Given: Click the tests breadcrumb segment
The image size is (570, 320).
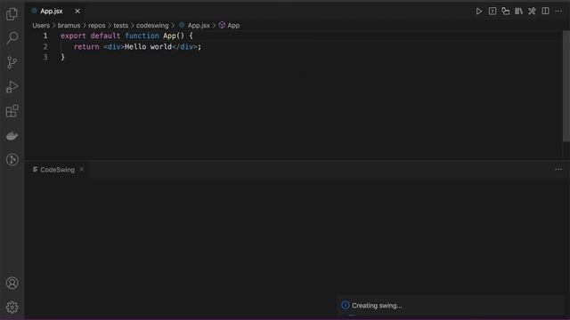Looking at the screenshot, I should coord(121,26).
